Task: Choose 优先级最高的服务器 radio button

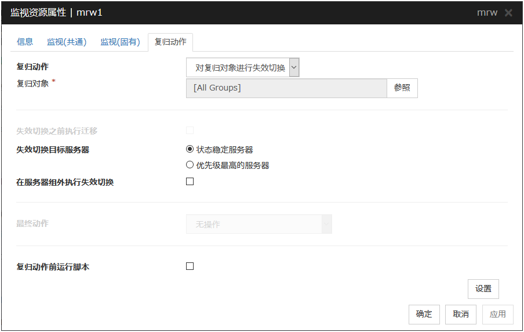Action: click(190, 165)
